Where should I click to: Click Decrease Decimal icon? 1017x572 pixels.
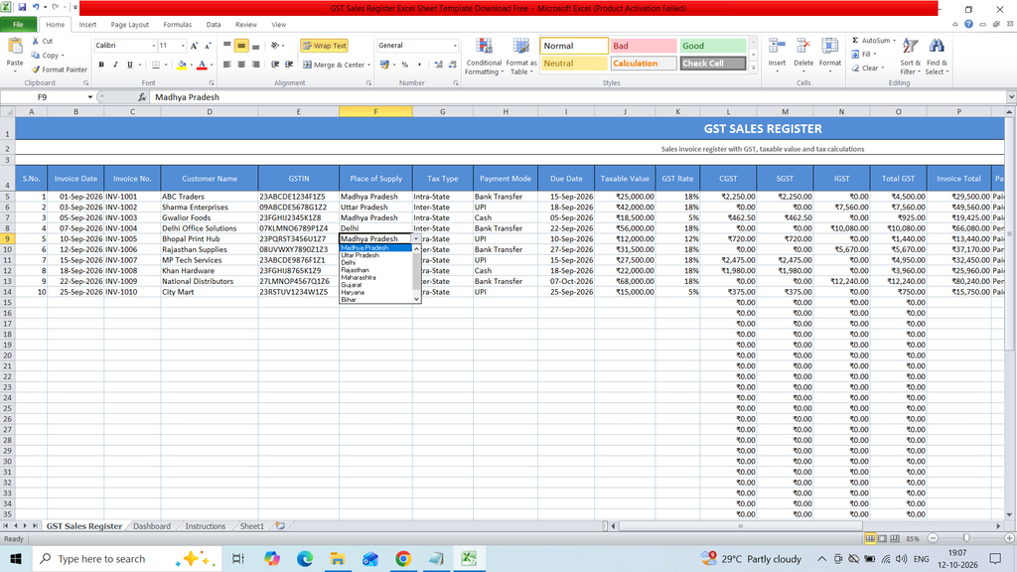[x=452, y=65]
